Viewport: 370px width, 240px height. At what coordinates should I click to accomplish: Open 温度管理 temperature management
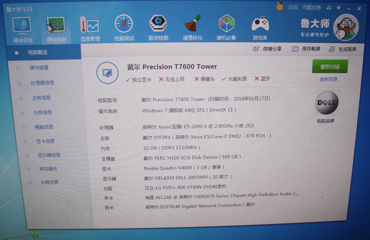point(90,29)
